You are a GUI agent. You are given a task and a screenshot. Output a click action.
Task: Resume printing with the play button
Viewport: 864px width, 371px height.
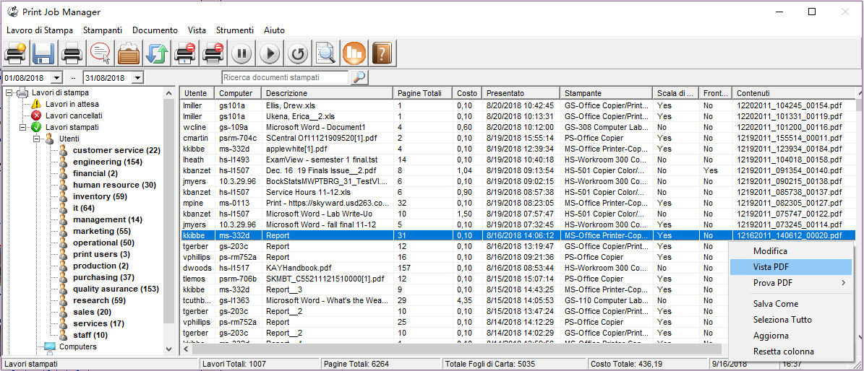point(270,54)
